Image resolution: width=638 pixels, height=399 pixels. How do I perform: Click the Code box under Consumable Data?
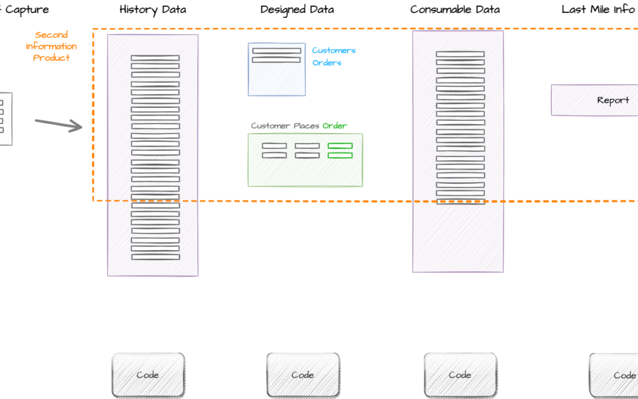460,375
